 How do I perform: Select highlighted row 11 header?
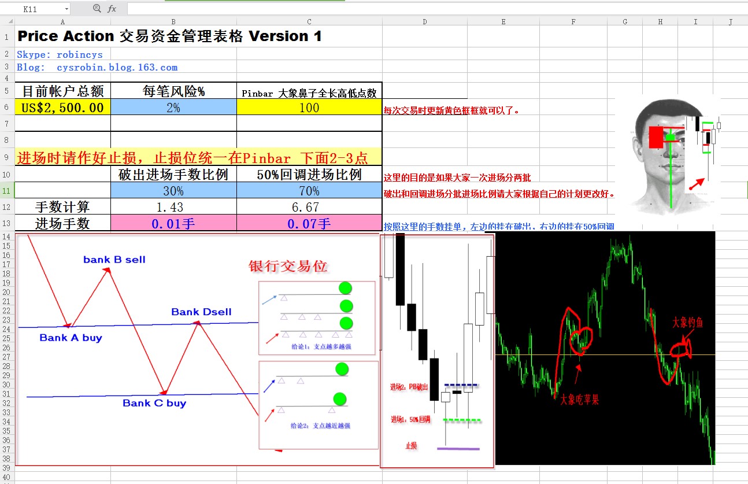coord(7,190)
